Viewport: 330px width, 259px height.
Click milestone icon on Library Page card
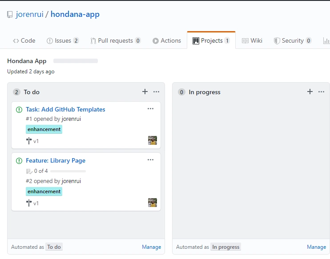(29, 203)
